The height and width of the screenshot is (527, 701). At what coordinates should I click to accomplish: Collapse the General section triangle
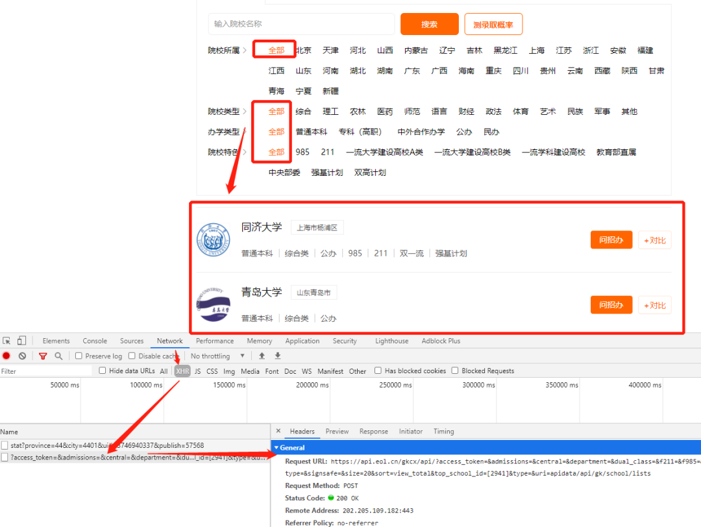277,447
